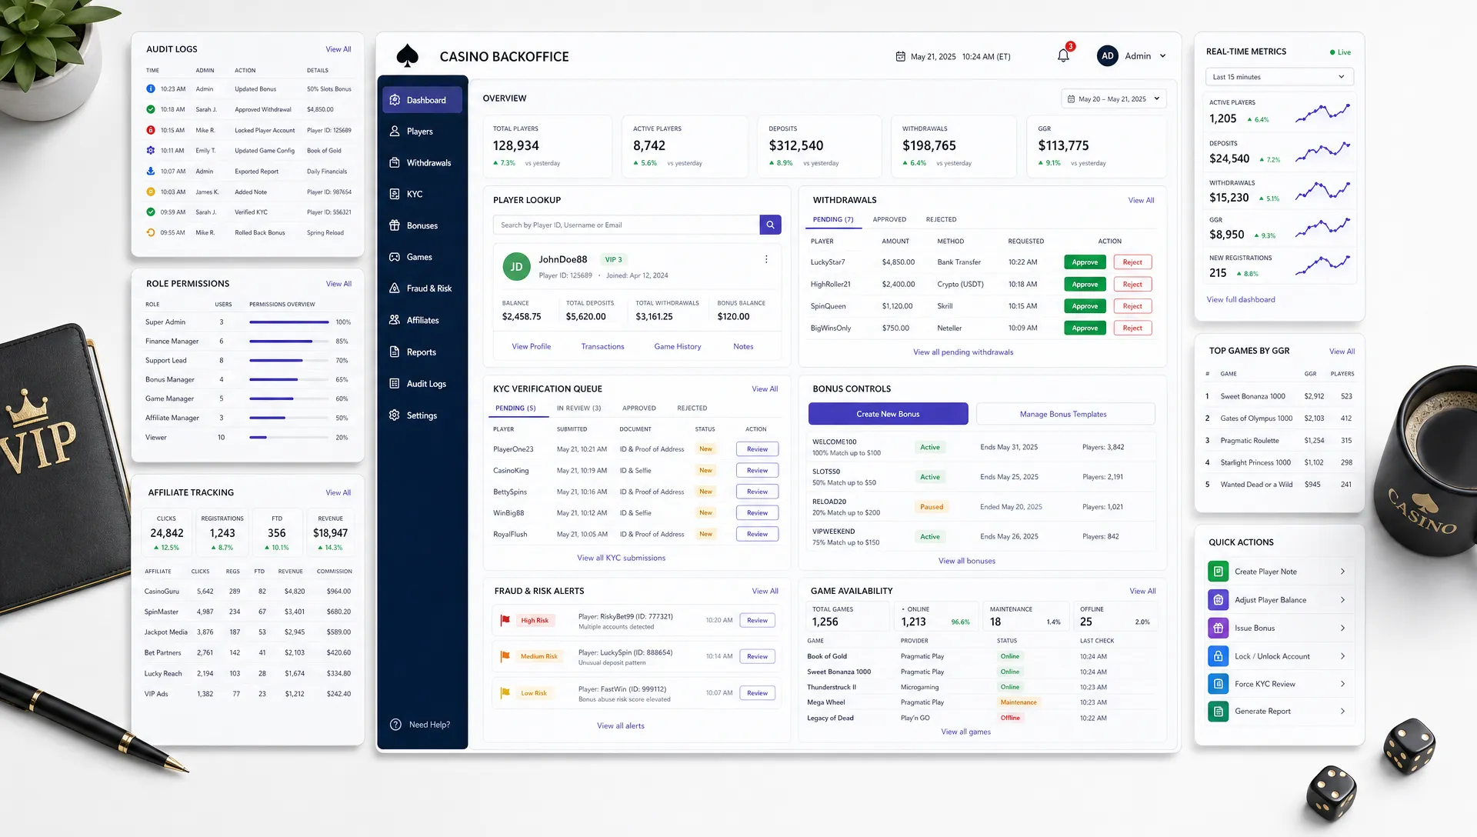Viewport: 1477px width, 837px height.
Task: Click Manage Bonus Templates button
Action: [x=1065, y=414]
